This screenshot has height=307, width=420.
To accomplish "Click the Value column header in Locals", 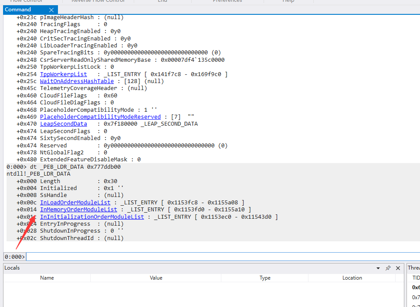I will pos(156,278).
